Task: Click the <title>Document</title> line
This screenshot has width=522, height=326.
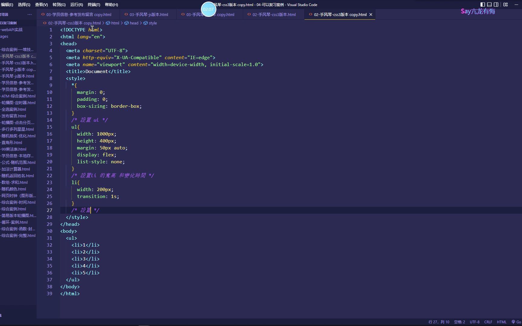Action: tap(98, 71)
